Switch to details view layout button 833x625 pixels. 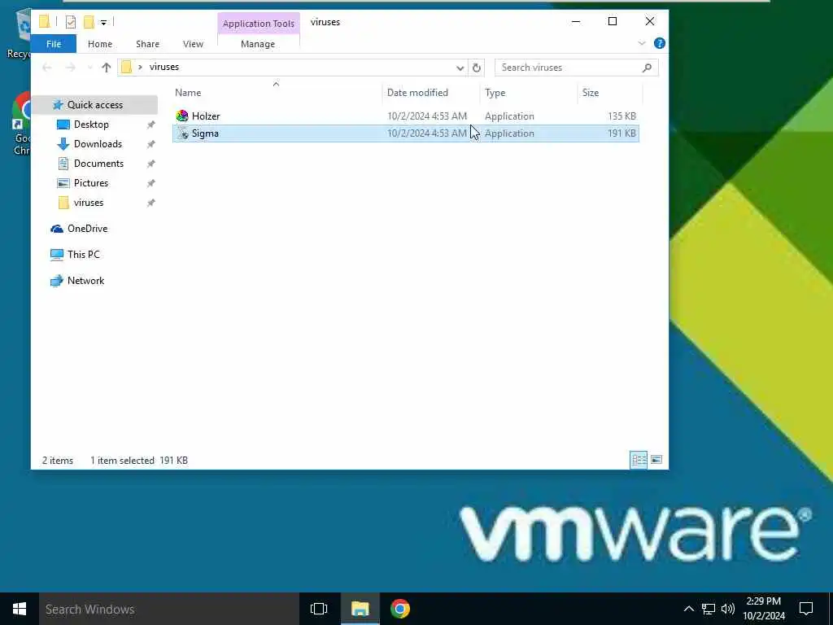point(639,460)
